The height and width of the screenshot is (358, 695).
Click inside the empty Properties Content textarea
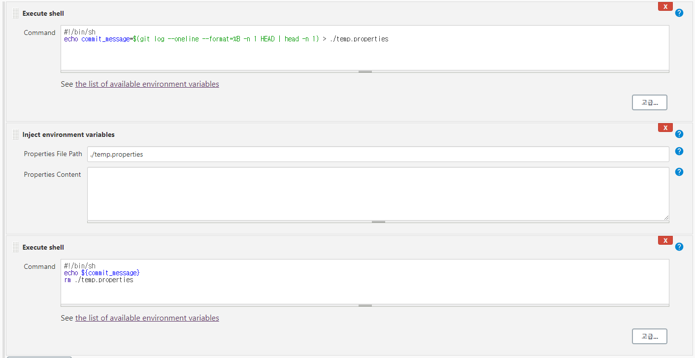pyautogui.click(x=378, y=194)
